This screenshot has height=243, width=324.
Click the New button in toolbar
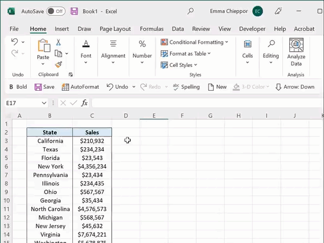(217, 87)
